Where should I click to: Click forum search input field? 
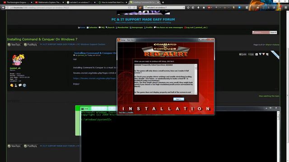click(x=261, y=32)
